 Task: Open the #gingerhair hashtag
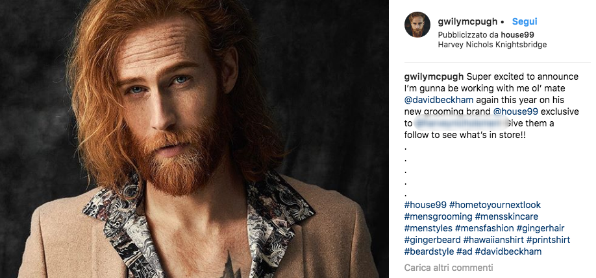(542, 228)
